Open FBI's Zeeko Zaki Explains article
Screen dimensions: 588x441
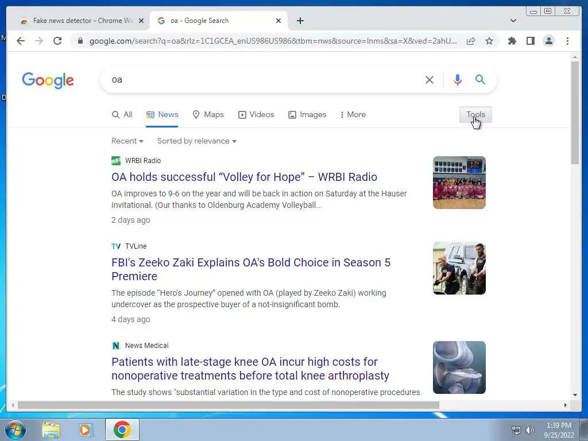click(251, 269)
